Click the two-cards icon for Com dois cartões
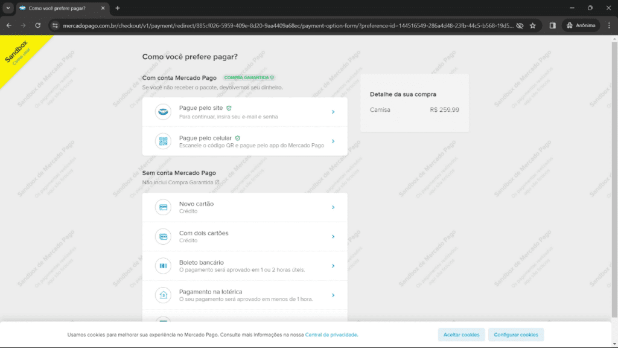Image resolution: width=618 pixels, height=348 pixels. tap(163, 236)
